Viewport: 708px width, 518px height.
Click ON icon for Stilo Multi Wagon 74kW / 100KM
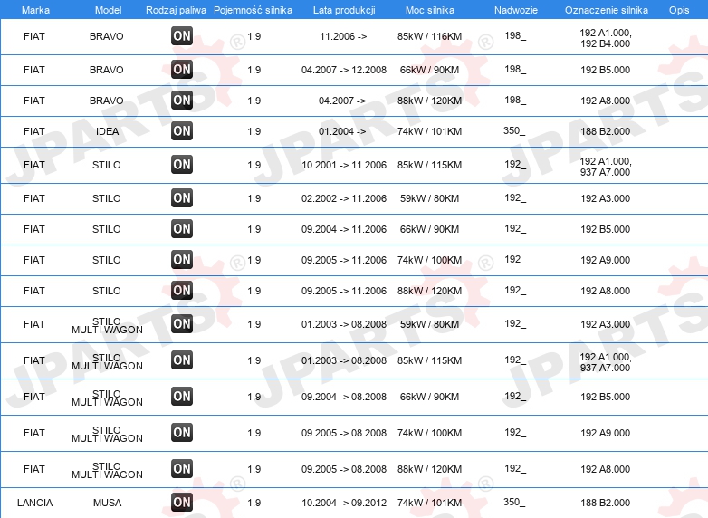(182, 433)
